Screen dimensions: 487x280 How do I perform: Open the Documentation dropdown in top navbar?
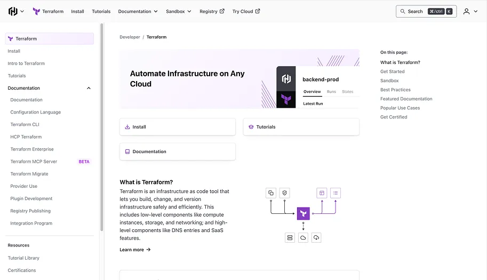[138, 11]
